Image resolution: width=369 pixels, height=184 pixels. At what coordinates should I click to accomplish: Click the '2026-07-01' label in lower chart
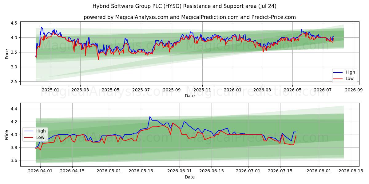[248, 171]
